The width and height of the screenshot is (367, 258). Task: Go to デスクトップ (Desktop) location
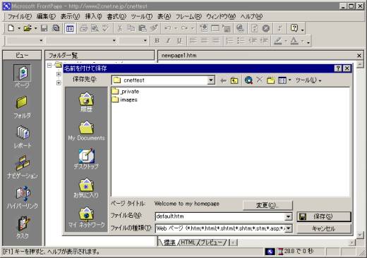click(x=86, y=159)
